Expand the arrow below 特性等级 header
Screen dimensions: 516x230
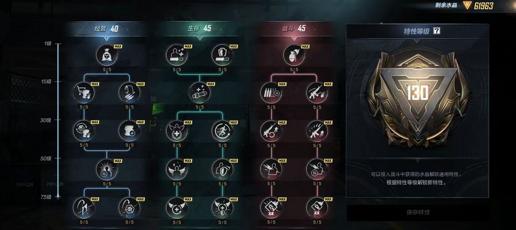[x=417, y=40]
